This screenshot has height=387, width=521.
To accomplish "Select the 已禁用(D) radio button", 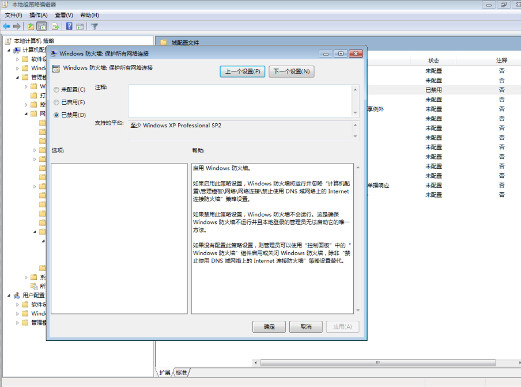I will coord(56,115).
